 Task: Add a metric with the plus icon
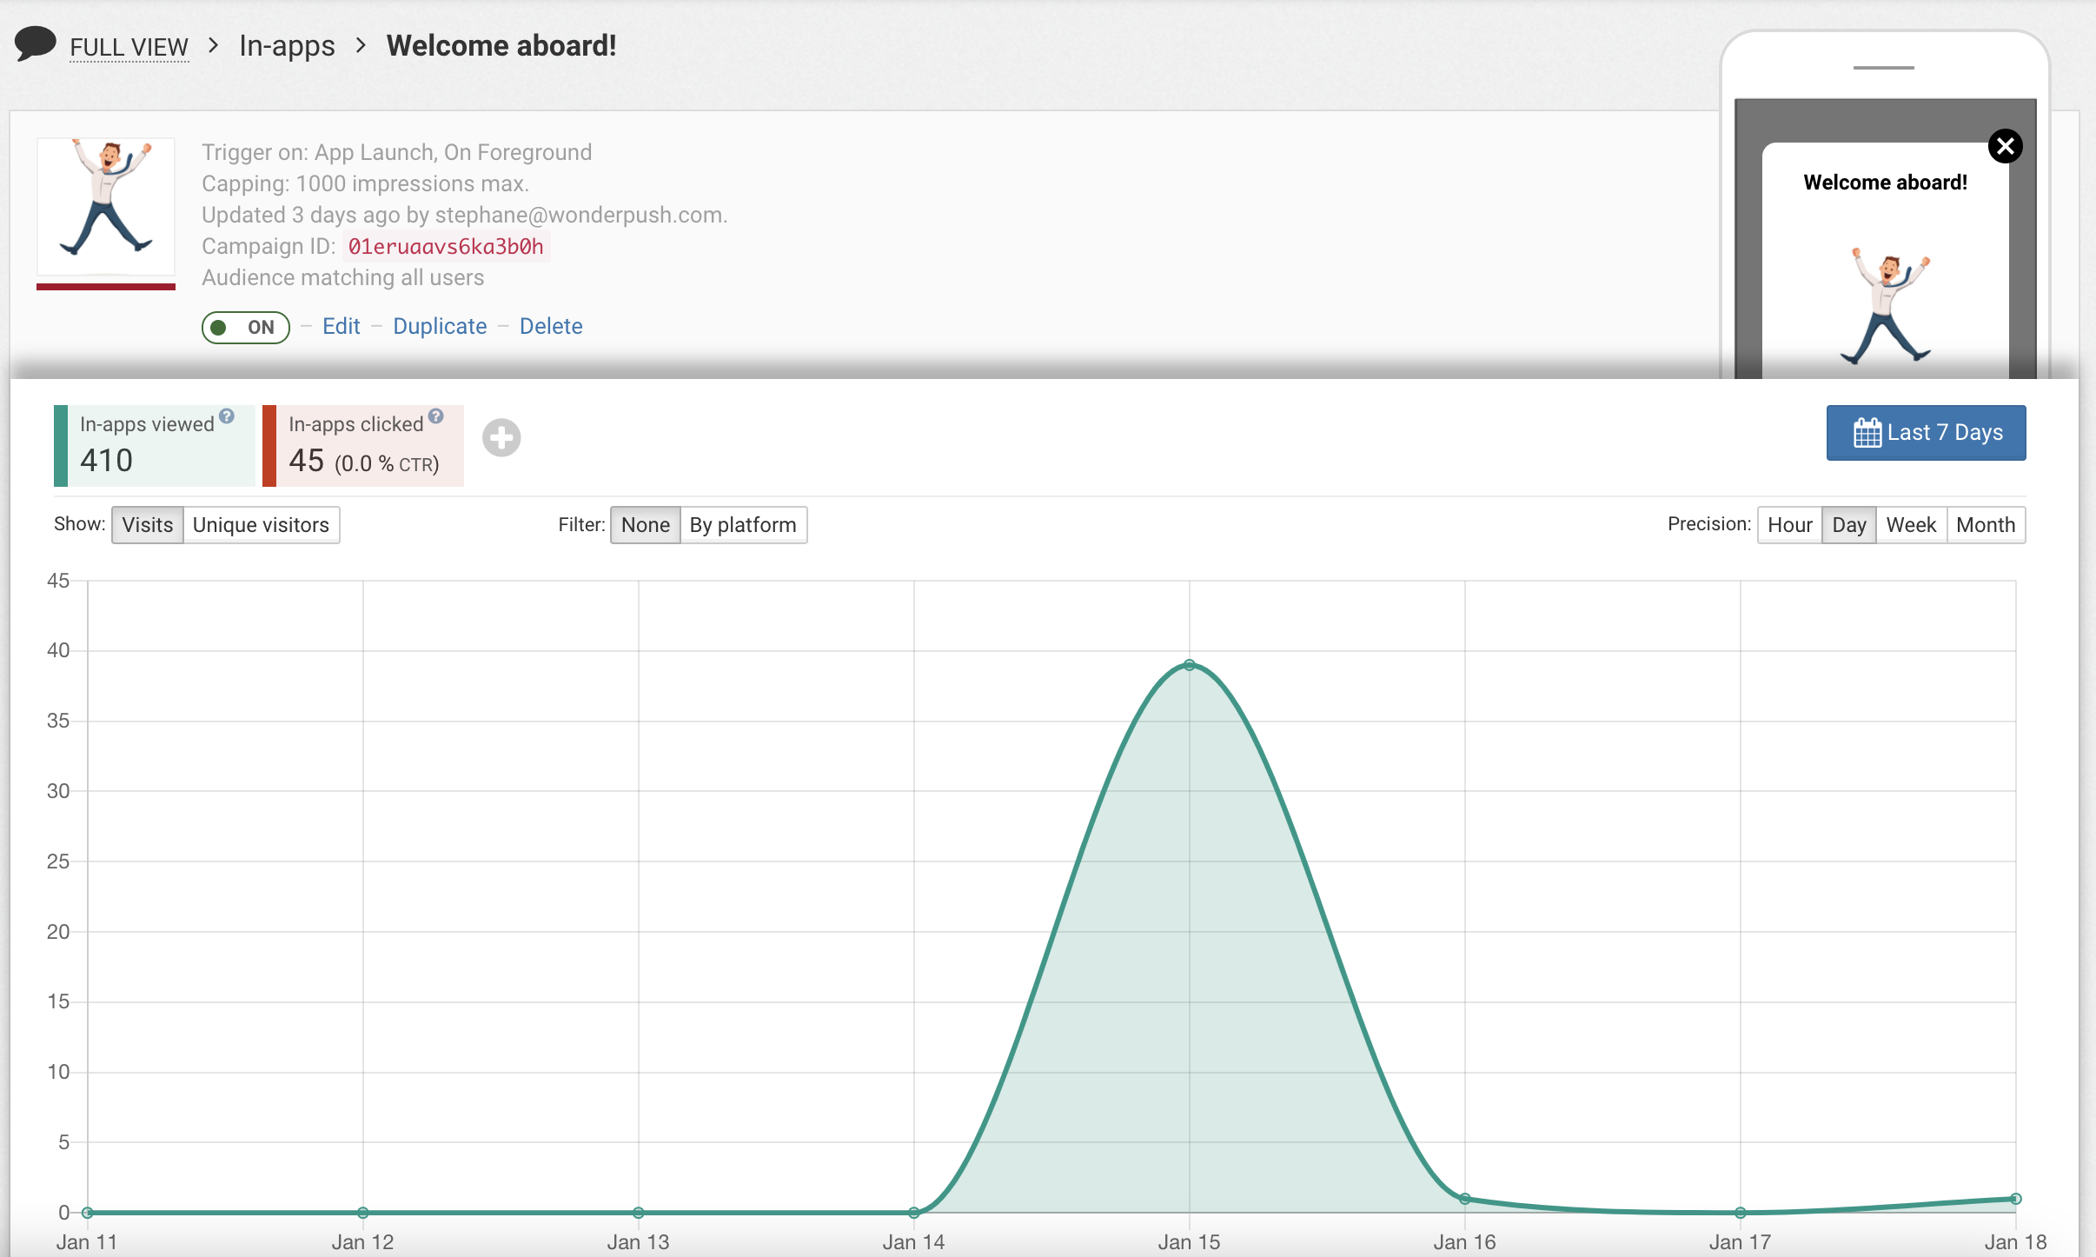pos(501,437)
